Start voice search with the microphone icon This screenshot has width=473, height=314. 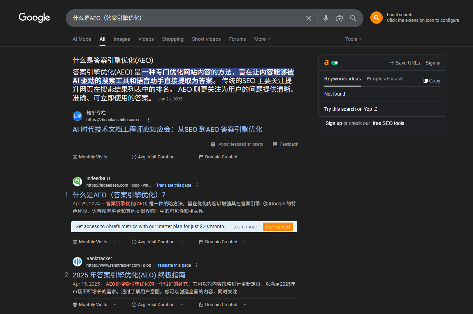pos(325,18)
